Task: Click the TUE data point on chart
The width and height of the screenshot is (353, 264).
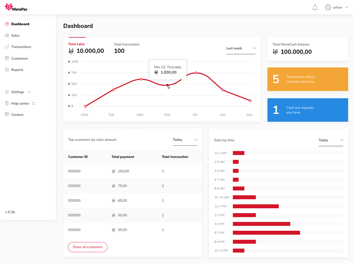Action: coord(113,90)
